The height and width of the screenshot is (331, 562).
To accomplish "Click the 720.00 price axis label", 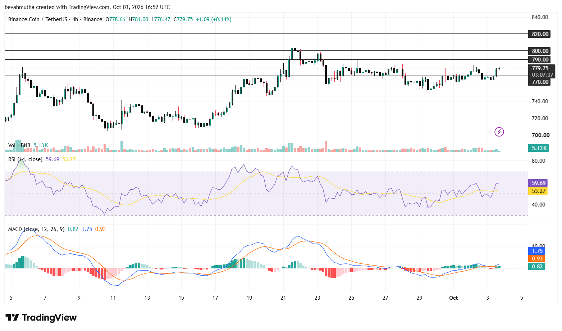I will click(540, 118).
